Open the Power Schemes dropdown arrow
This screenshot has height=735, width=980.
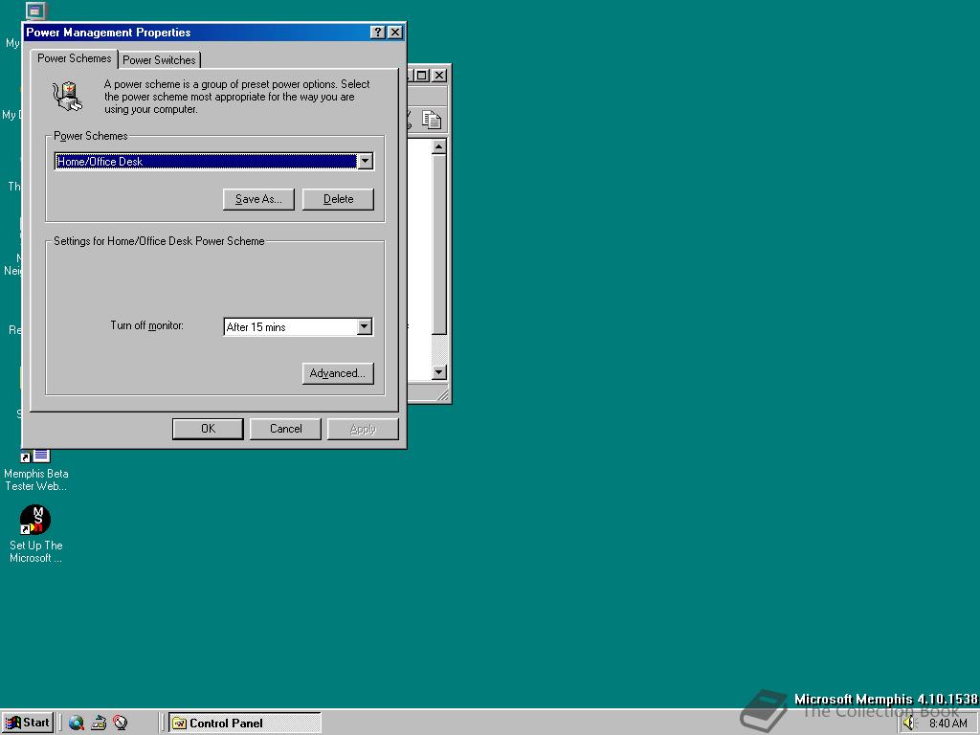click(x=365, y=161)
